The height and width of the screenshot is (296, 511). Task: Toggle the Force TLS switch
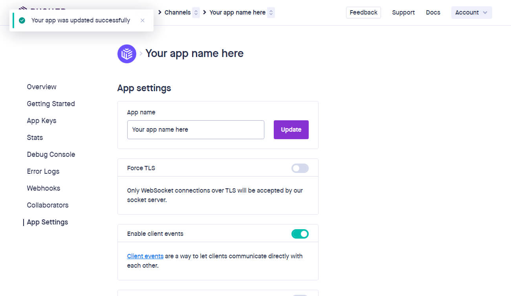(300, 168)
